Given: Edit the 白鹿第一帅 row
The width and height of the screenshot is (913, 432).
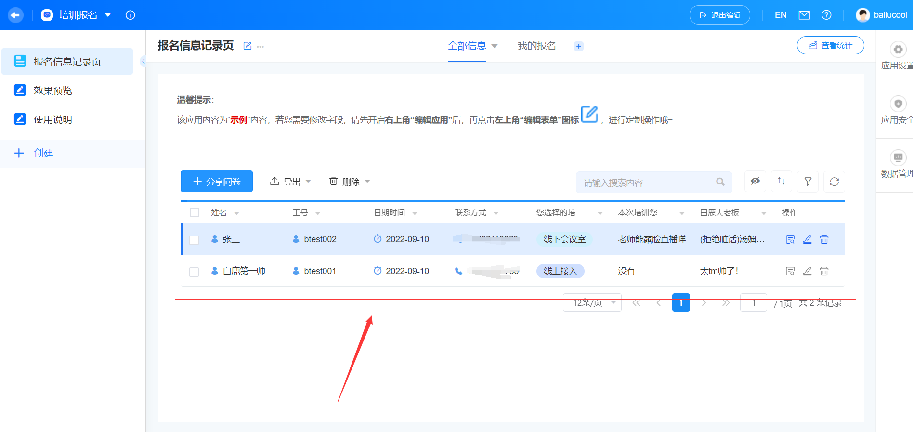Looking at the screenshot, I should (x=808, y=271).
